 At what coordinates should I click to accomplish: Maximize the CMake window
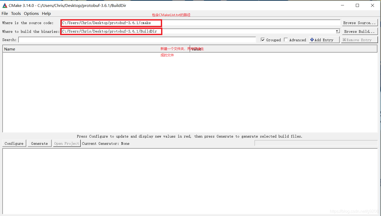pyautogui.click(x=357, y=5)
